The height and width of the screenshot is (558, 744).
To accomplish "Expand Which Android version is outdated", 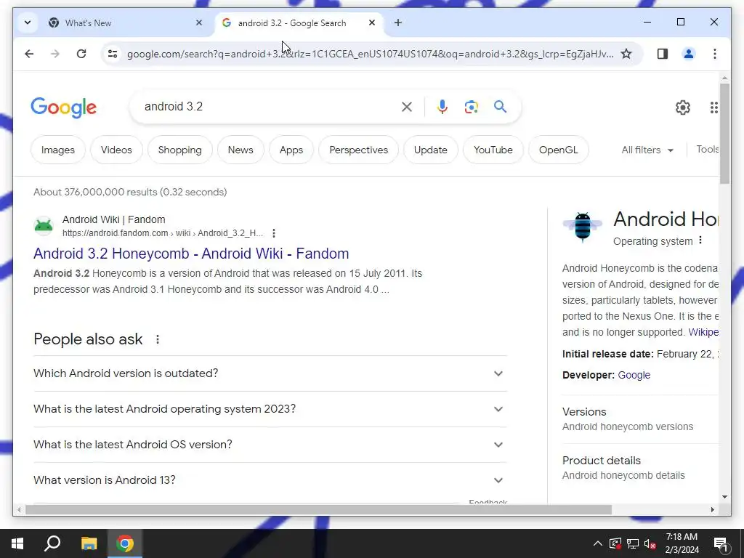I will (270, 373).
